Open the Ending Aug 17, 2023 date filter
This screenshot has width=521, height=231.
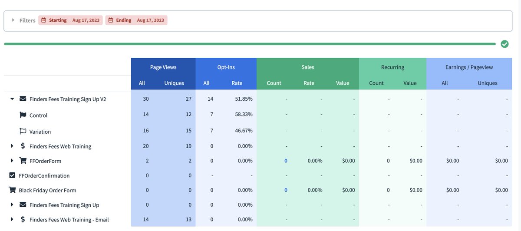[x=136, y=20]
